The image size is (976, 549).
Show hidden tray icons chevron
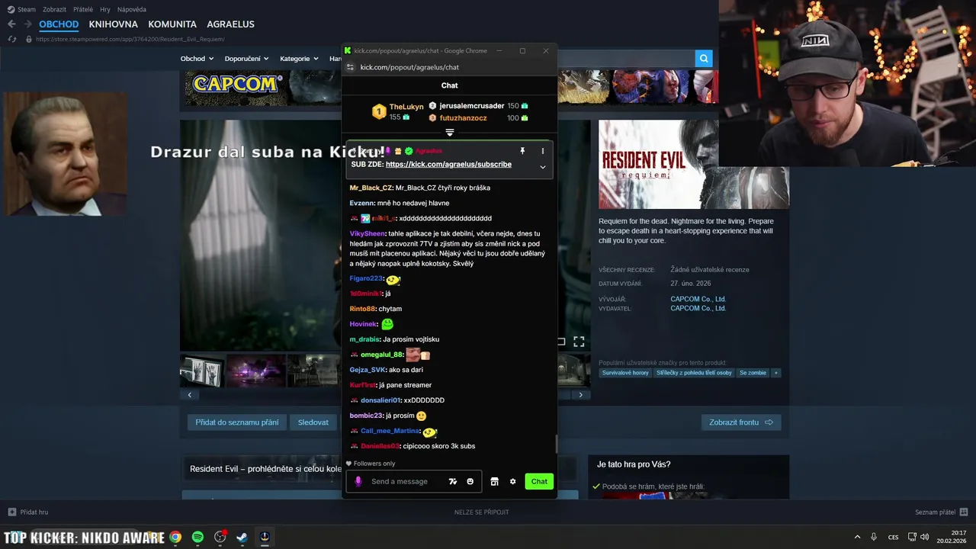(x=857, y=537)
